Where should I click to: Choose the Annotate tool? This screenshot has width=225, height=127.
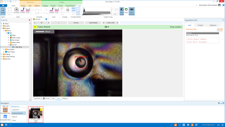point(16,11)
